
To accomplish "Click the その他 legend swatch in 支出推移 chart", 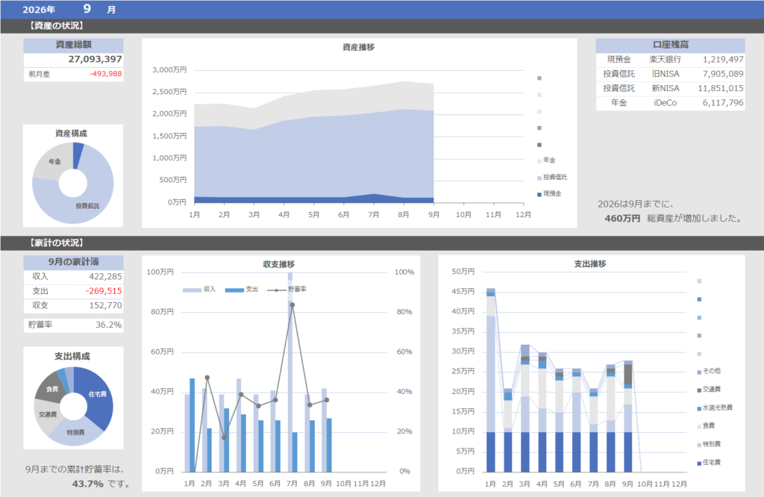I will (699, 372).
